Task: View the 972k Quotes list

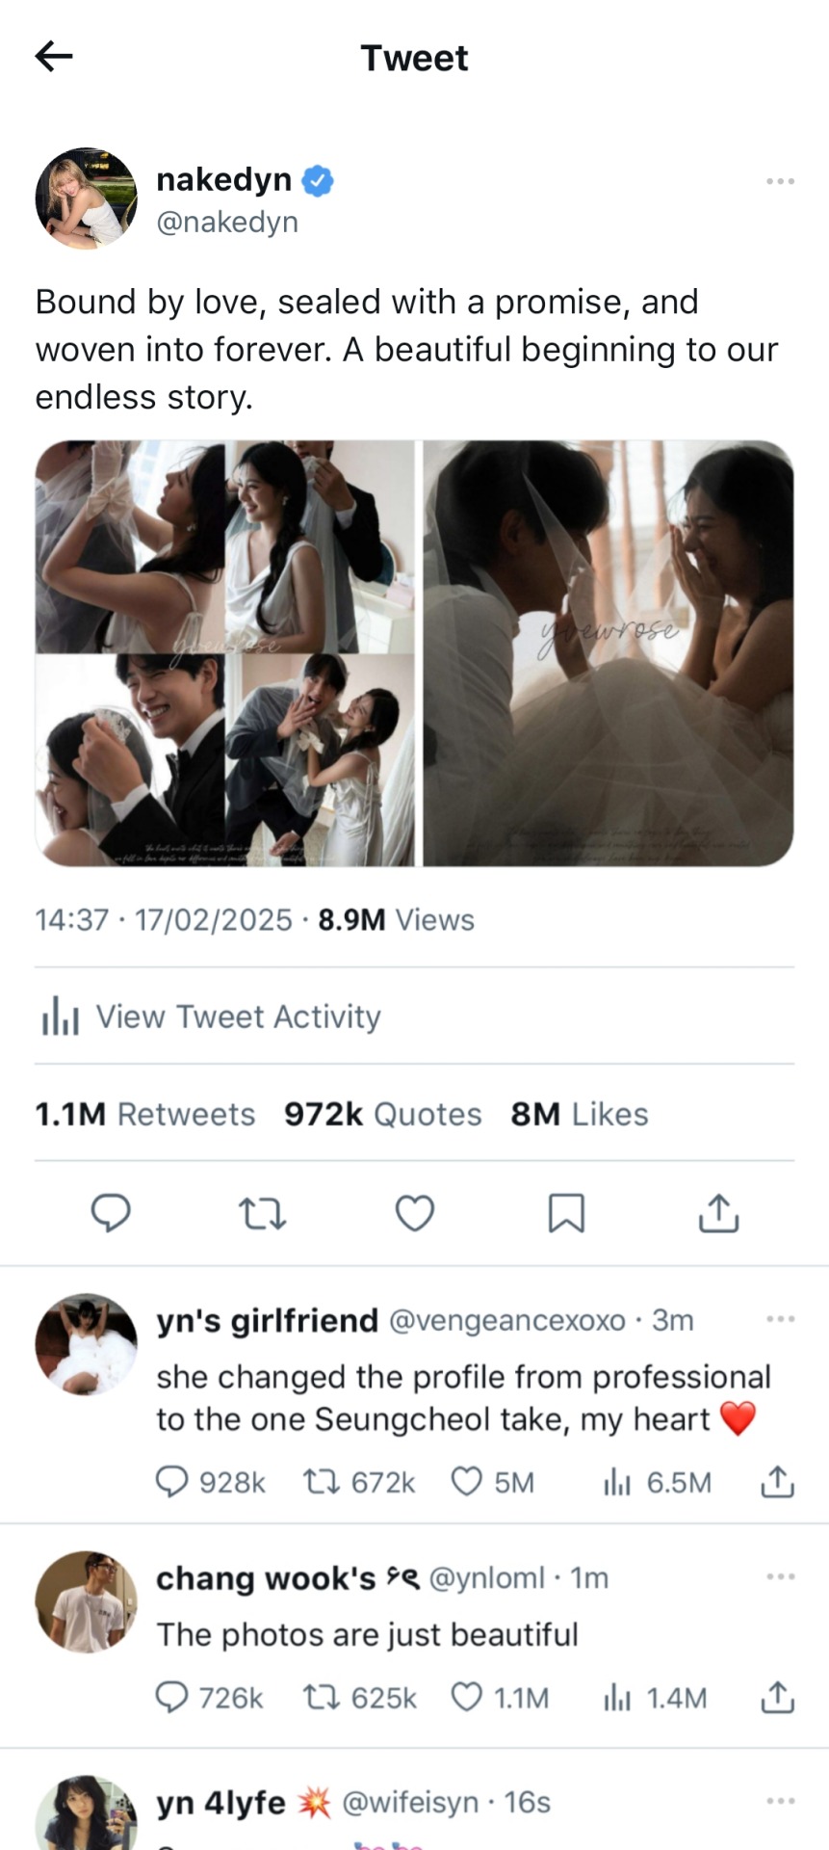Action: click(382, 1114)
